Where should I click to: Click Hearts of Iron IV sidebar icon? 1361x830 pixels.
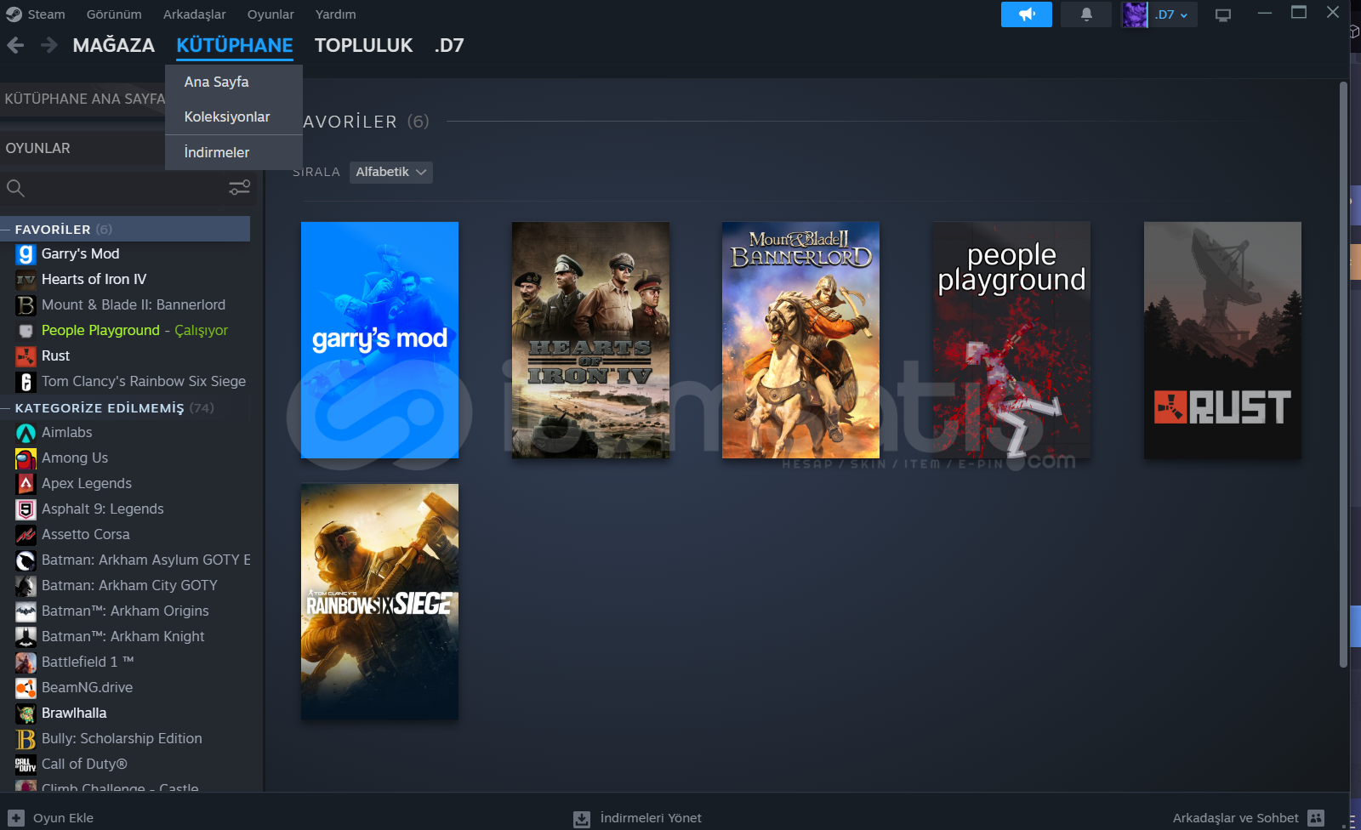pyautogui.click(x=26, y=280)
